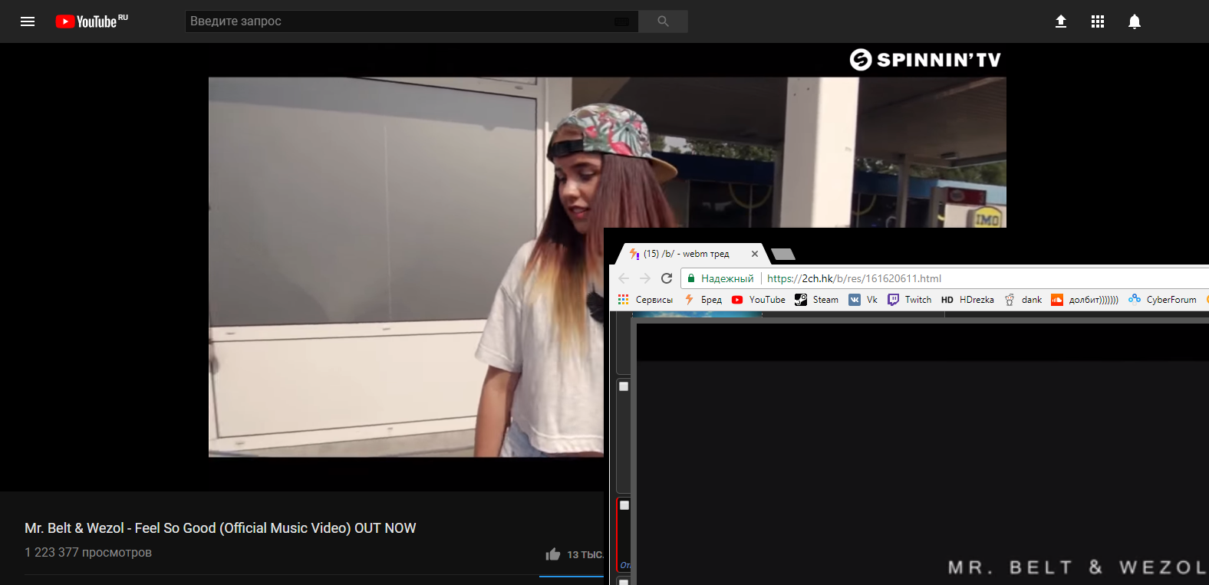Open the 'долбит)))))))' SoundCloud bookmark

pos(1085,300)
